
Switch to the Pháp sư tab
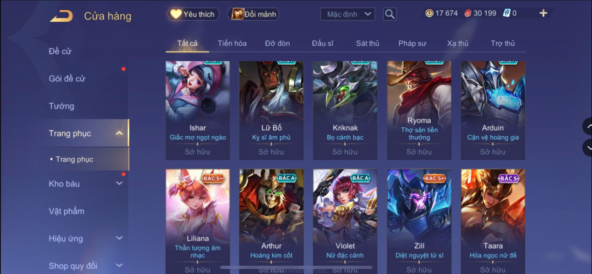pos(412,43)
